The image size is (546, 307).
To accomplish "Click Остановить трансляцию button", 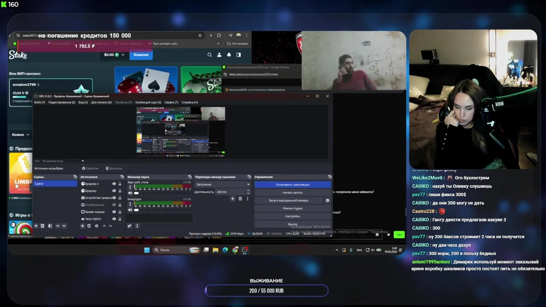I will pos(293,185).
